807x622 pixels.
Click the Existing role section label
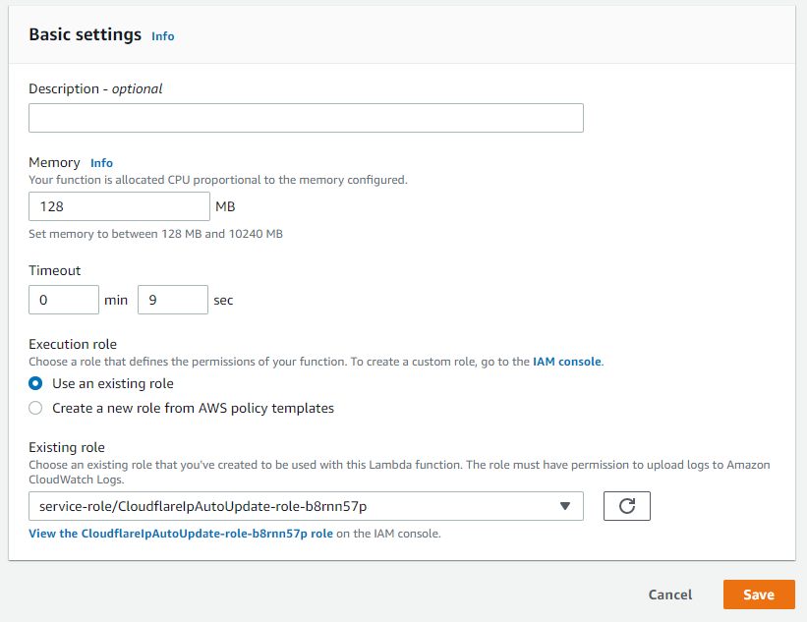pos(67,447)
